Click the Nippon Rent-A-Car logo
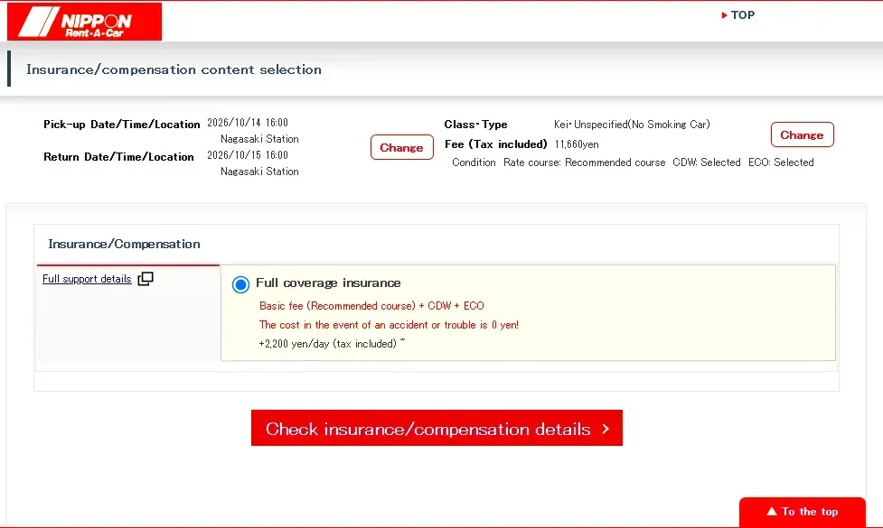This screenshot has height=528, width=883. [x=84, y=22]
